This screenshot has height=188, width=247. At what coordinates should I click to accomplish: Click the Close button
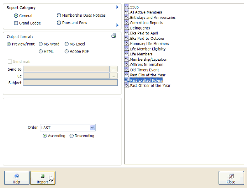point(231,178)
